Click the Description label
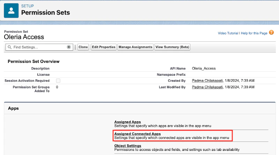This screenshot has height=155, width=279. (40, 68)
